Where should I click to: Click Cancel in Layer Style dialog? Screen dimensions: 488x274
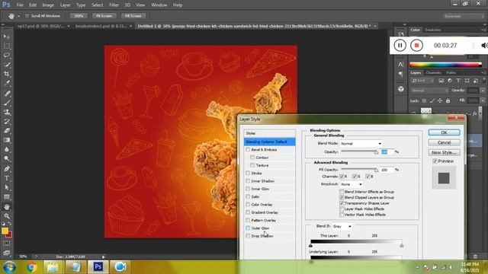pyautogui.click(x=444, y=142)
